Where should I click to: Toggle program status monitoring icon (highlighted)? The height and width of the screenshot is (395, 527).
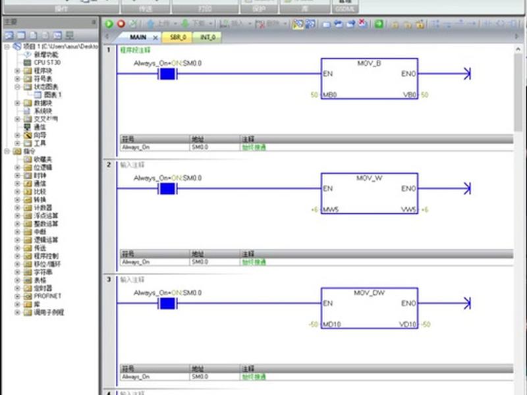[x=298, y=24]
